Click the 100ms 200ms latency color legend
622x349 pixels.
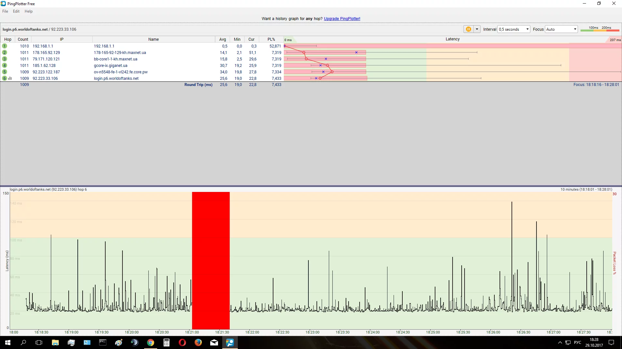600,29
